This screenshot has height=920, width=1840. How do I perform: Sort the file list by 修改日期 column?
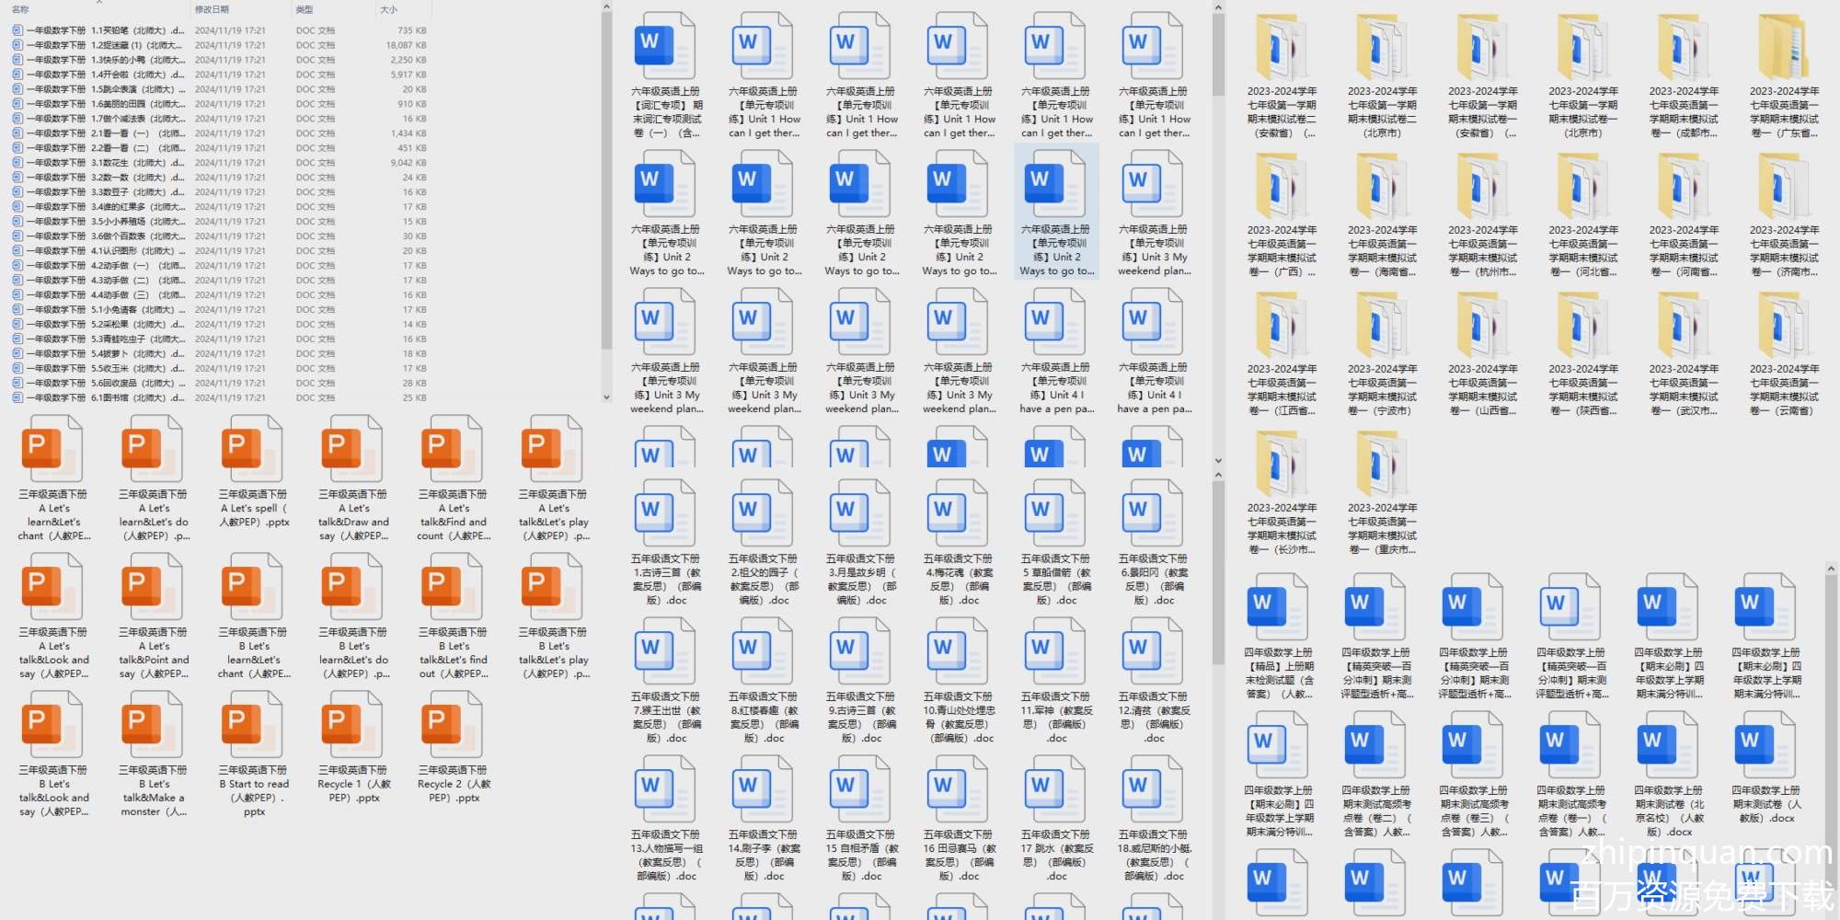[x=212, y=9]
